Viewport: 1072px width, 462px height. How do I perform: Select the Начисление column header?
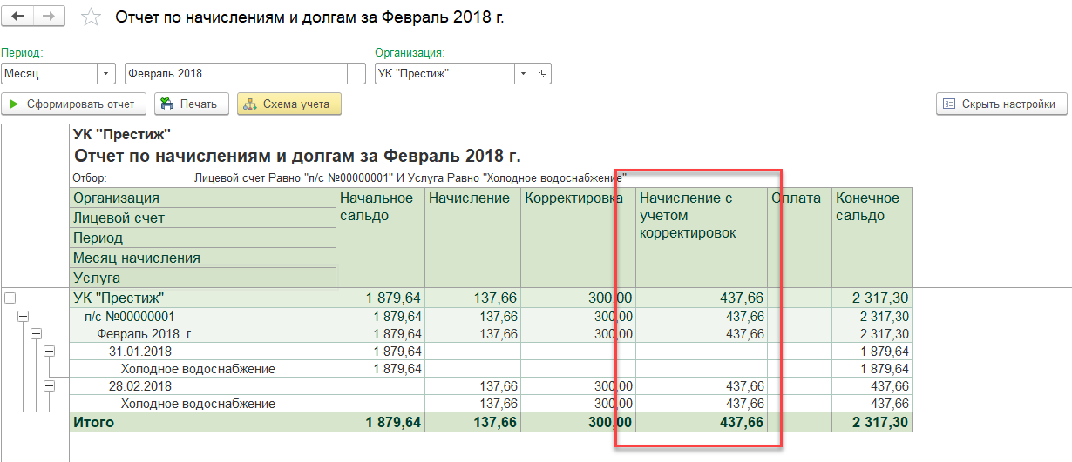pos(472,238)
